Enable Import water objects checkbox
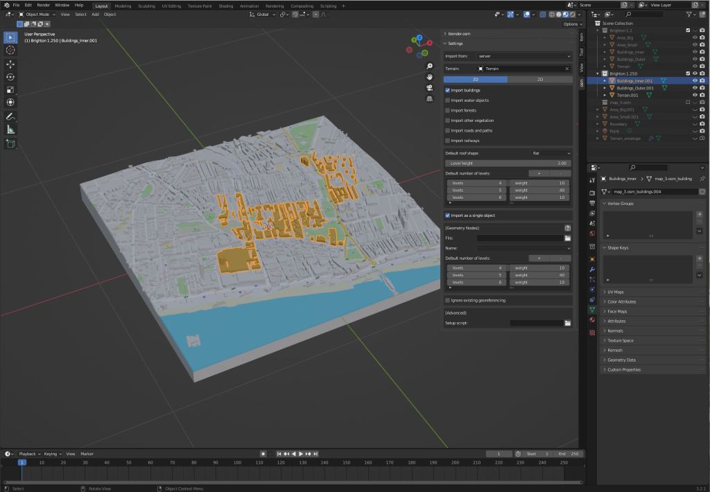Screen dimensions: 710x492 click(x=447, y=100)
